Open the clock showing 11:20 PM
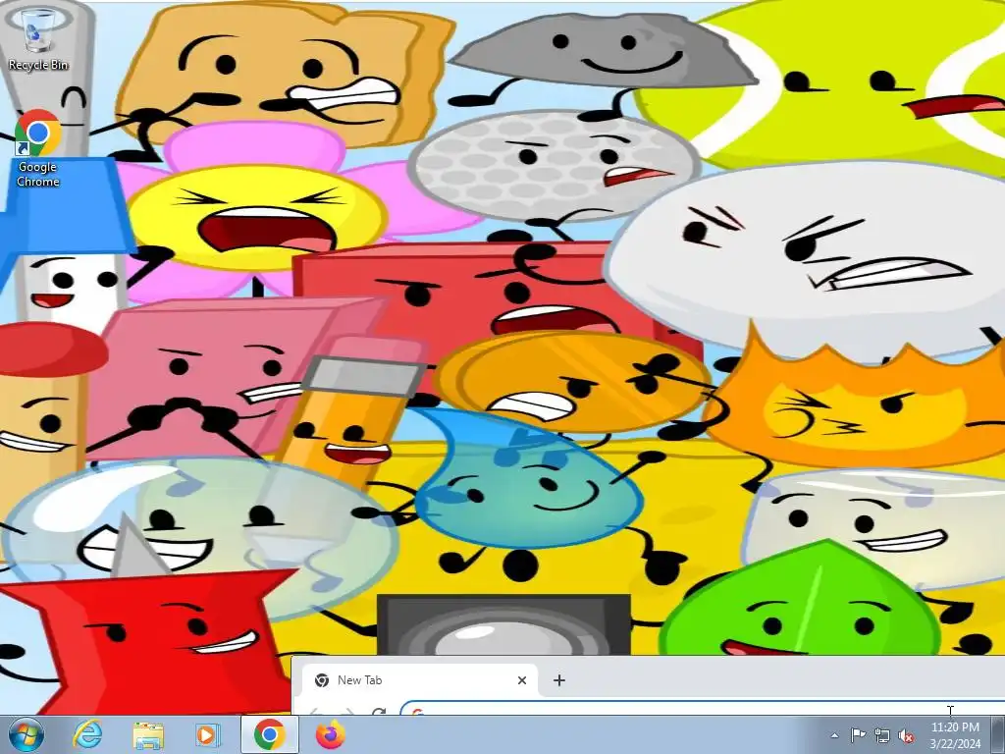1005x754 pixels. tap(955, 735)
